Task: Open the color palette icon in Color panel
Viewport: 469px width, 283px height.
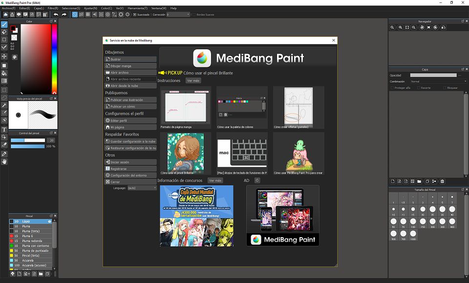Action: [15, 57]
